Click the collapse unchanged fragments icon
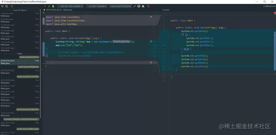Image resolution: width=276 pixels, height=135 pixels. point(135,6)
